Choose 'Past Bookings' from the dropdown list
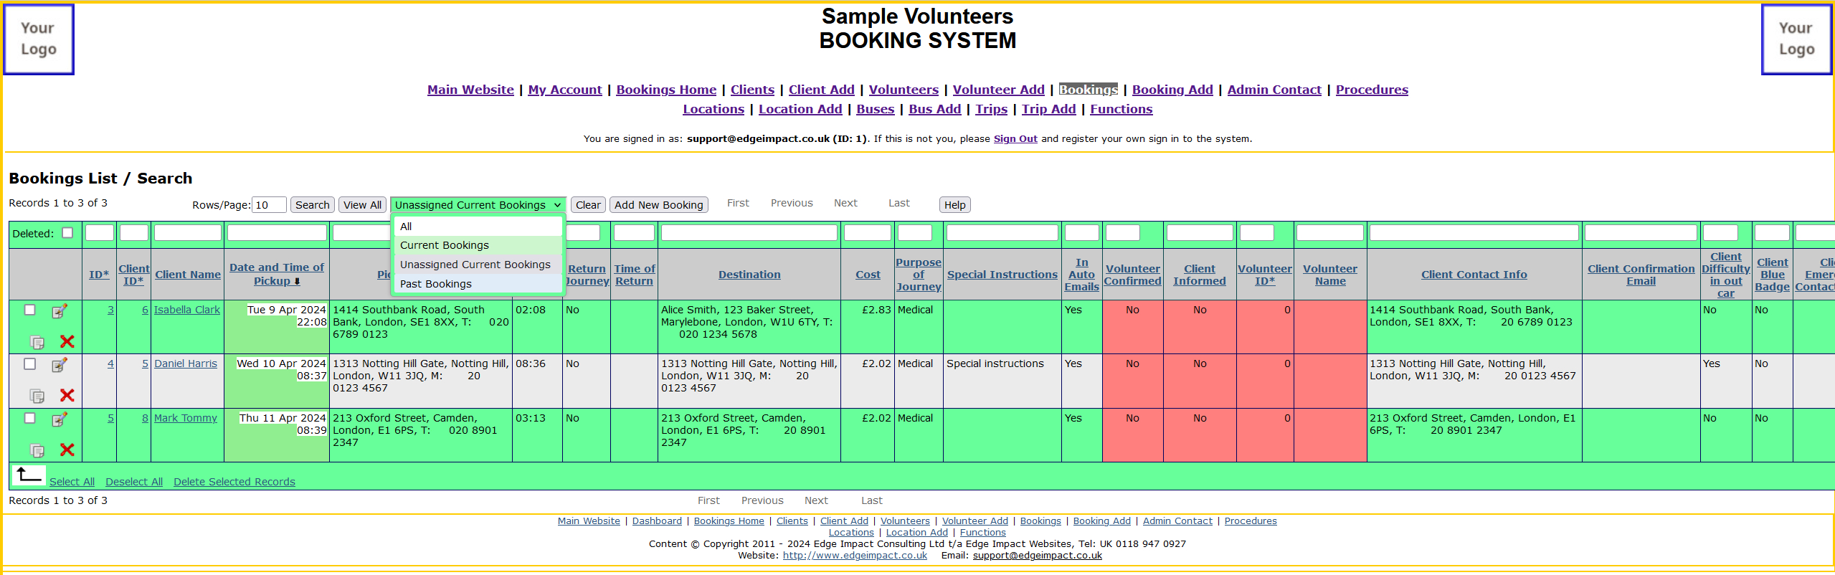Viewport: 1835px width, 575px height. tap(436, 284)
